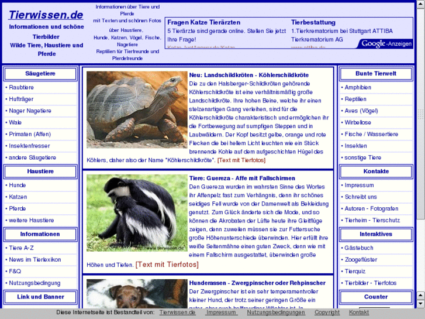Open the Gästebuch

[359, 248]
